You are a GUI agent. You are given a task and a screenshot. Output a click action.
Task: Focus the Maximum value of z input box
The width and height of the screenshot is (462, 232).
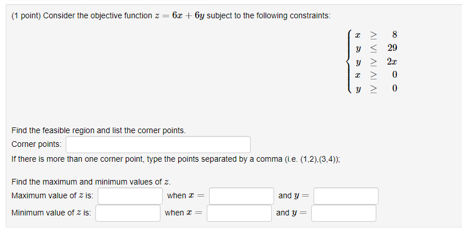130,196
